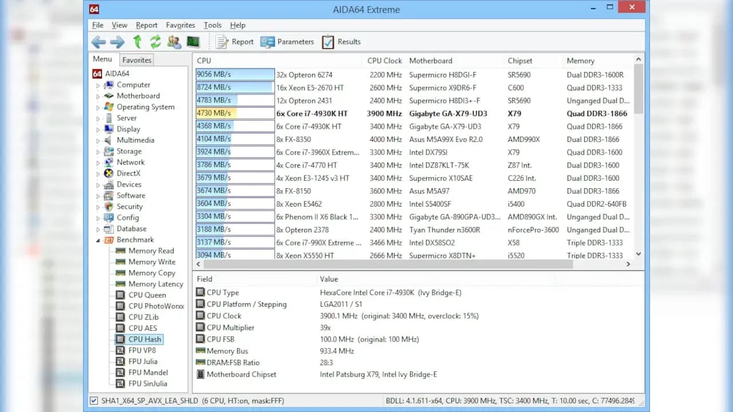
Task: Open the View menu
Action: coord(120,25)
